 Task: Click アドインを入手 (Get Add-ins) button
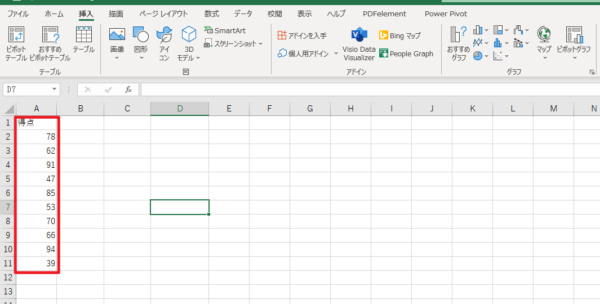(x=302, y=35)
